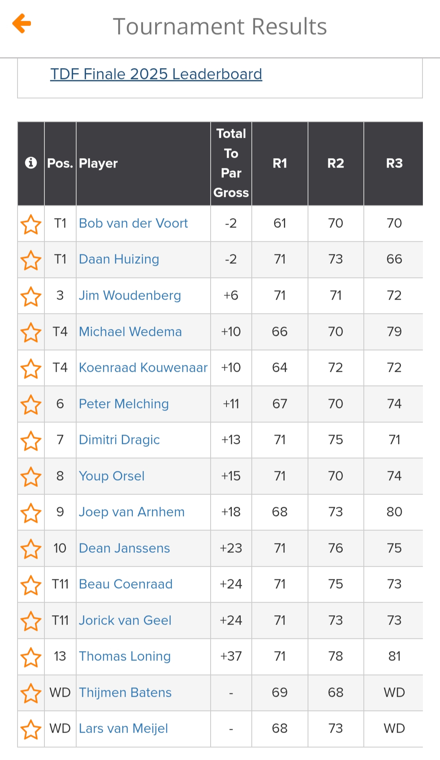
Task: Open Lars van Meijel player link
Action: pyautogui.click(x=123, y=729)
